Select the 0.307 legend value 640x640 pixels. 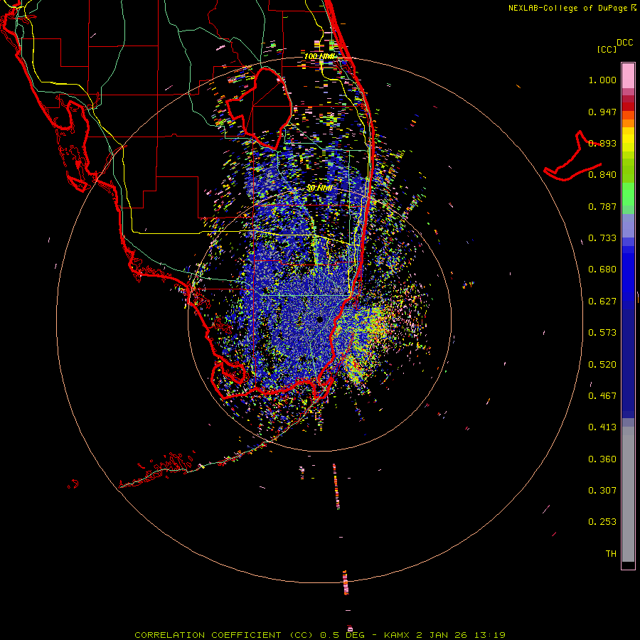pos(602,491)
